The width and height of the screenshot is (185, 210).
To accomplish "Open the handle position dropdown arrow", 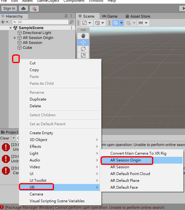I will tap(90, 23).
